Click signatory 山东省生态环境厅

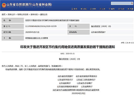click(x=85, y=83)
